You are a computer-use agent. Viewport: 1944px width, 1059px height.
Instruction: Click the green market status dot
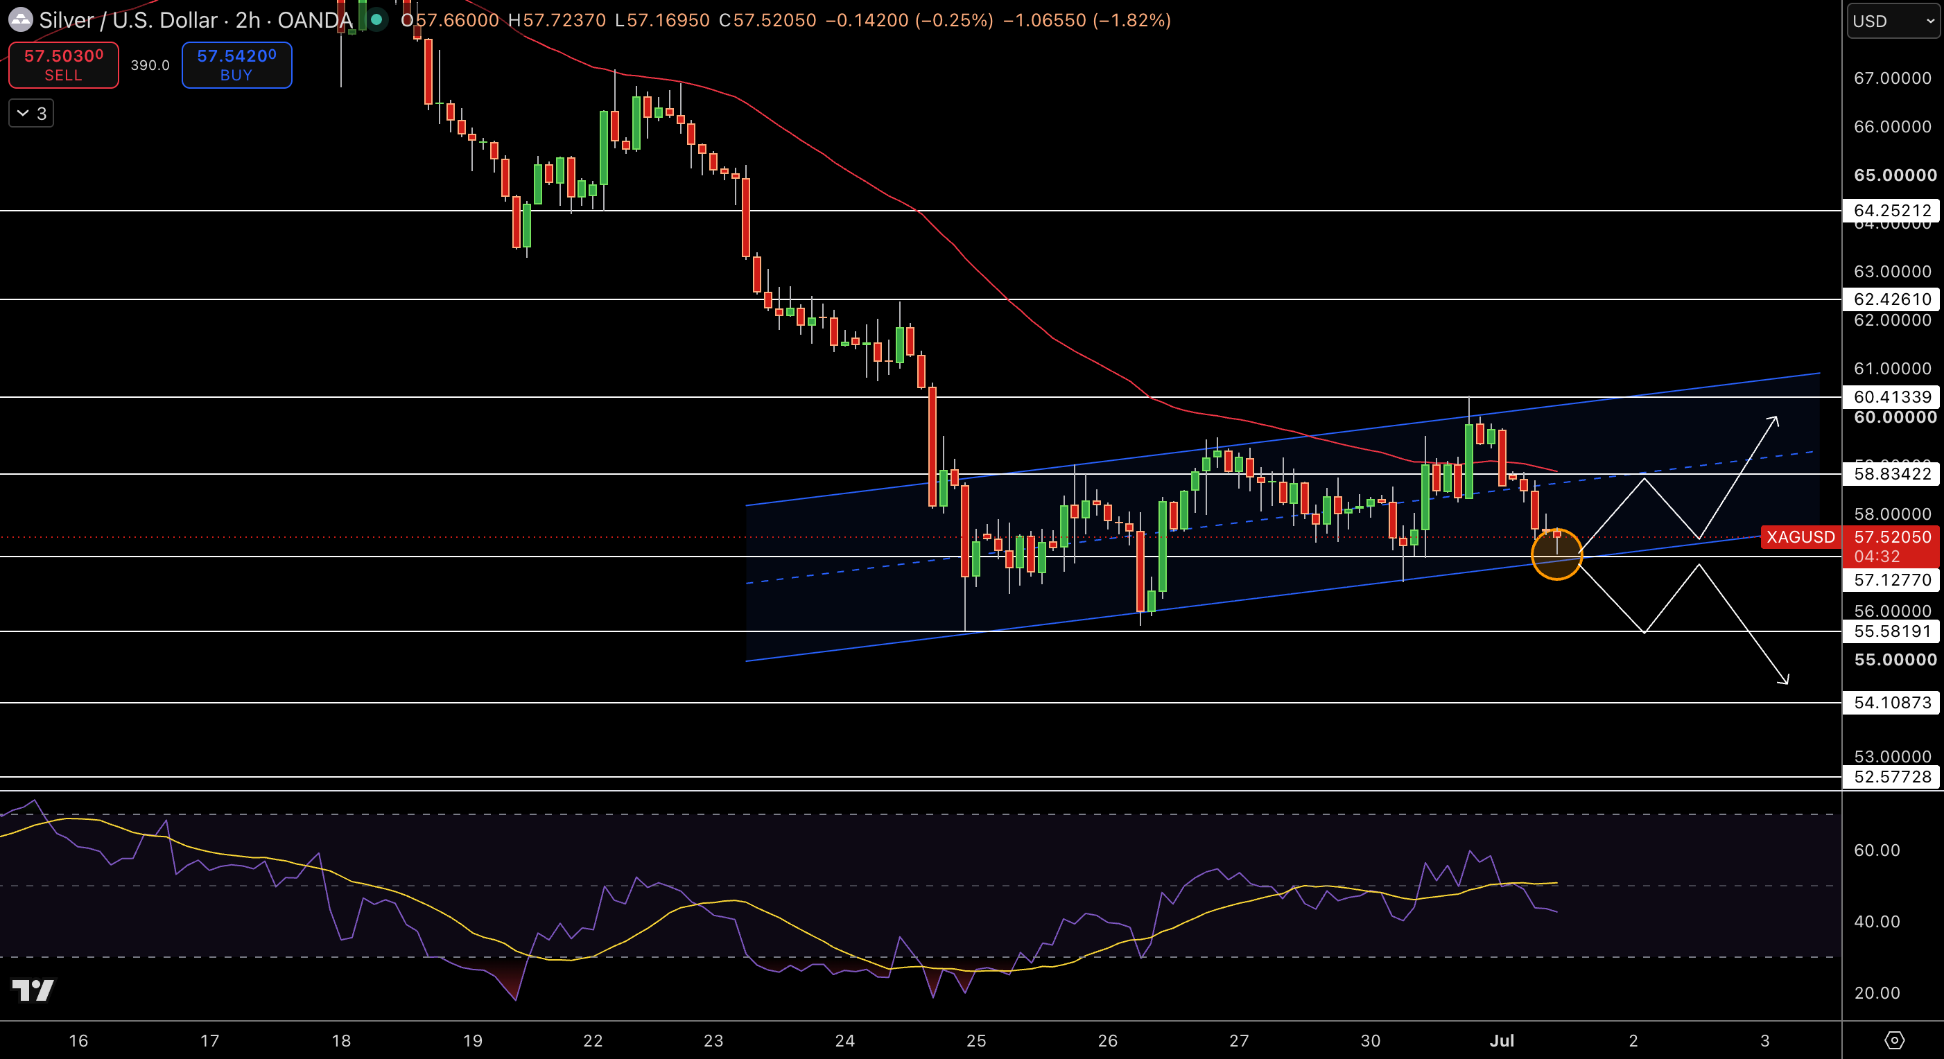(x=376, y=19)
